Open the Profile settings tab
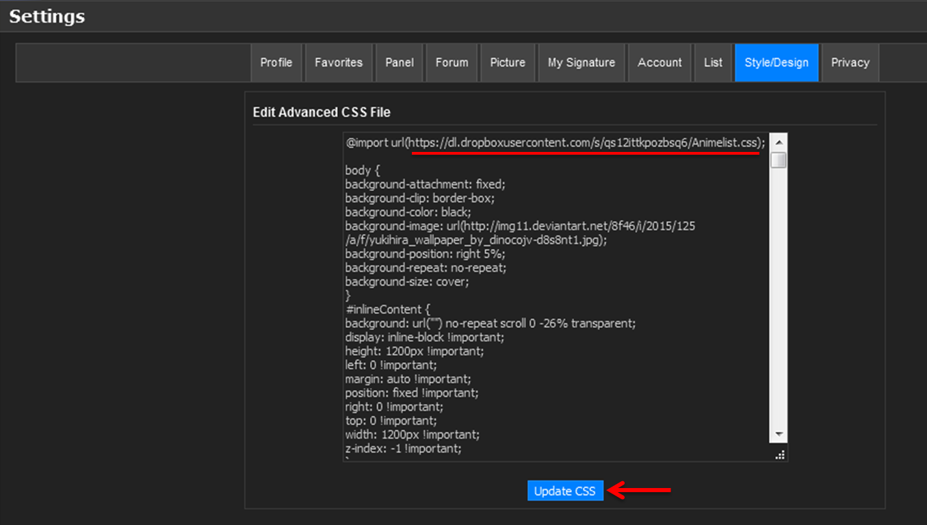Screen dimensions: 927x525 (276, 62)
